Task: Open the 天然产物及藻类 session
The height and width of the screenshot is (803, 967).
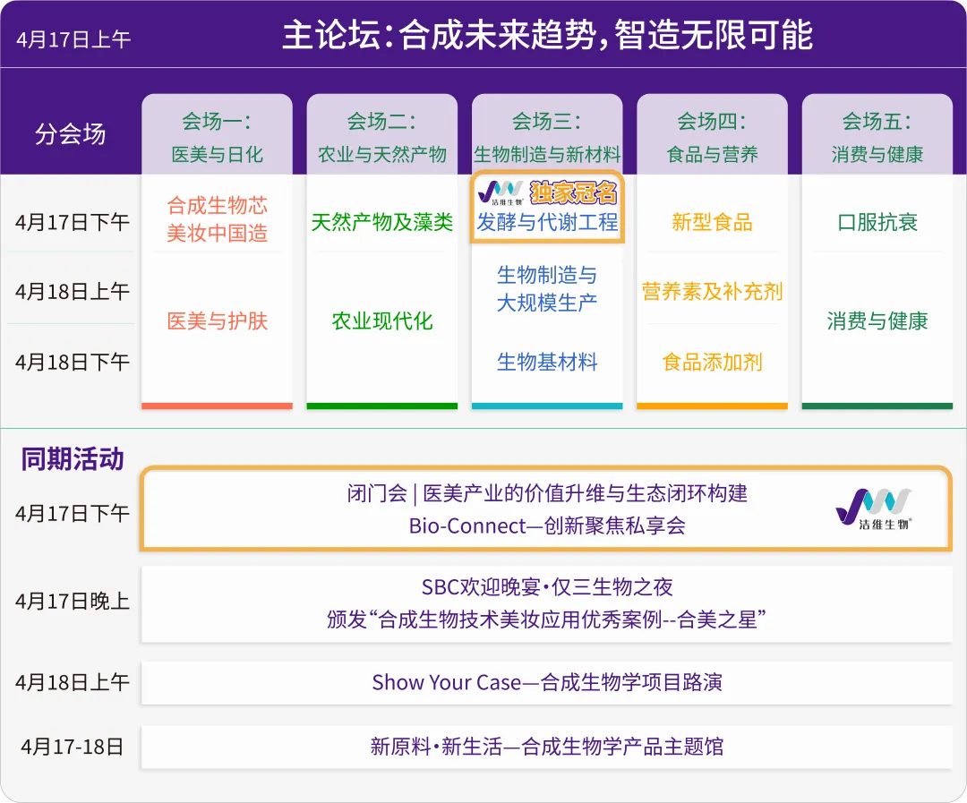Action: (381, 222)
